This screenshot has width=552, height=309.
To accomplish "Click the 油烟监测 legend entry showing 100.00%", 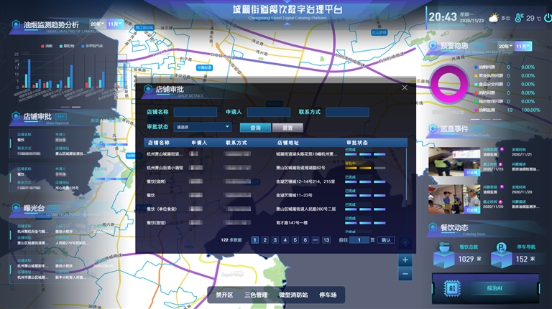I will pos(507,110).
